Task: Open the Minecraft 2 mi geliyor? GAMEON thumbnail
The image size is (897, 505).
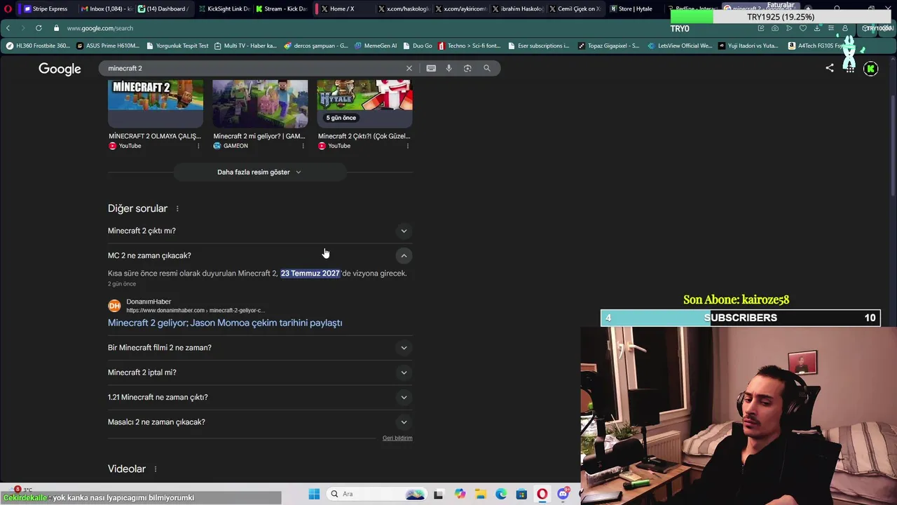Action: 260,103
